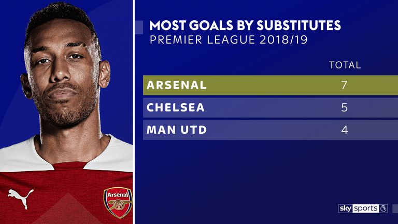
Task: Click the Puma logo on the jersey
Action: (21, 198)
